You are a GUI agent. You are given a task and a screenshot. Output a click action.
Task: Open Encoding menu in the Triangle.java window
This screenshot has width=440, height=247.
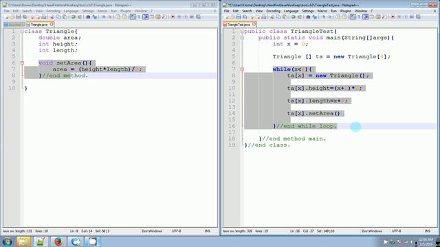pos(54,11)
